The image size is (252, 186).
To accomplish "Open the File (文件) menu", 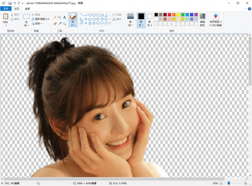I will click(x=6, y=9).
